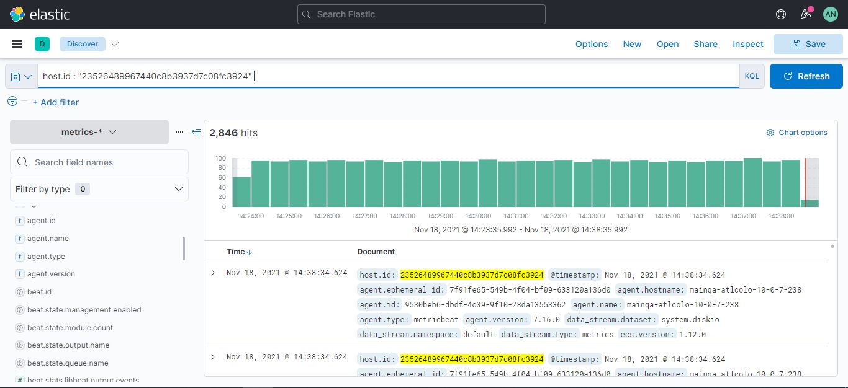Image resolution: width=848 pixels, height=388 pixels.
Task: Click unknown type icon beside beat.id
Action: pos(20,292)
